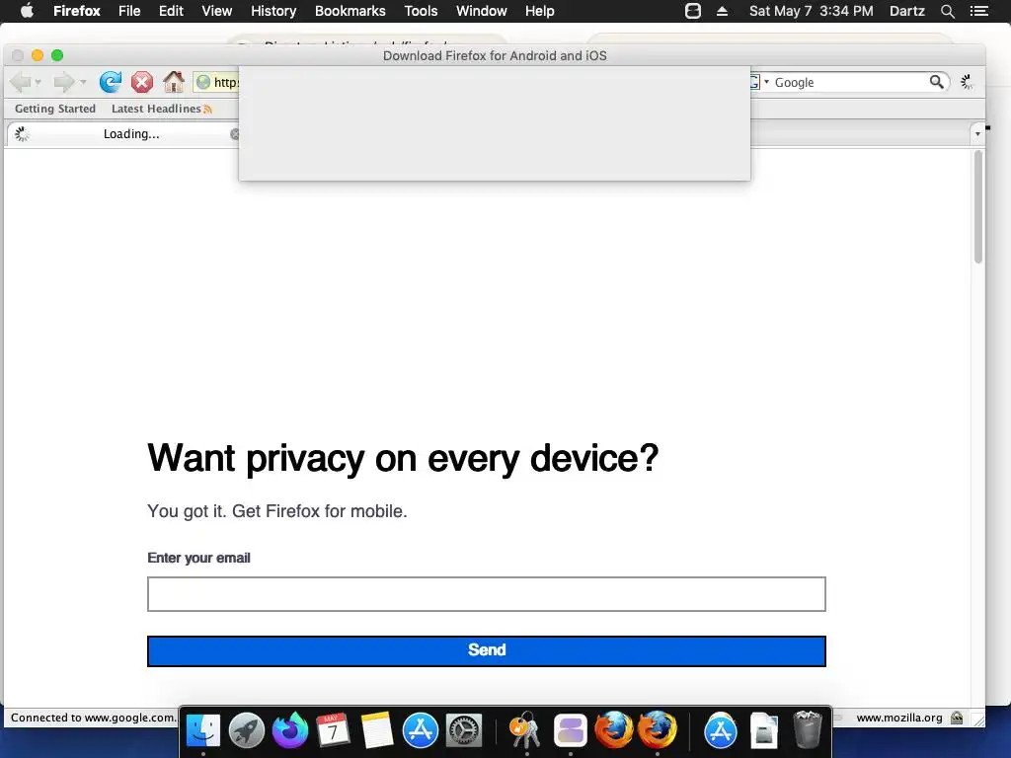Stop loading with the red Stop icon
Image resolution: width=1011 pixels, height=758 pixels.
pos(142,82)
